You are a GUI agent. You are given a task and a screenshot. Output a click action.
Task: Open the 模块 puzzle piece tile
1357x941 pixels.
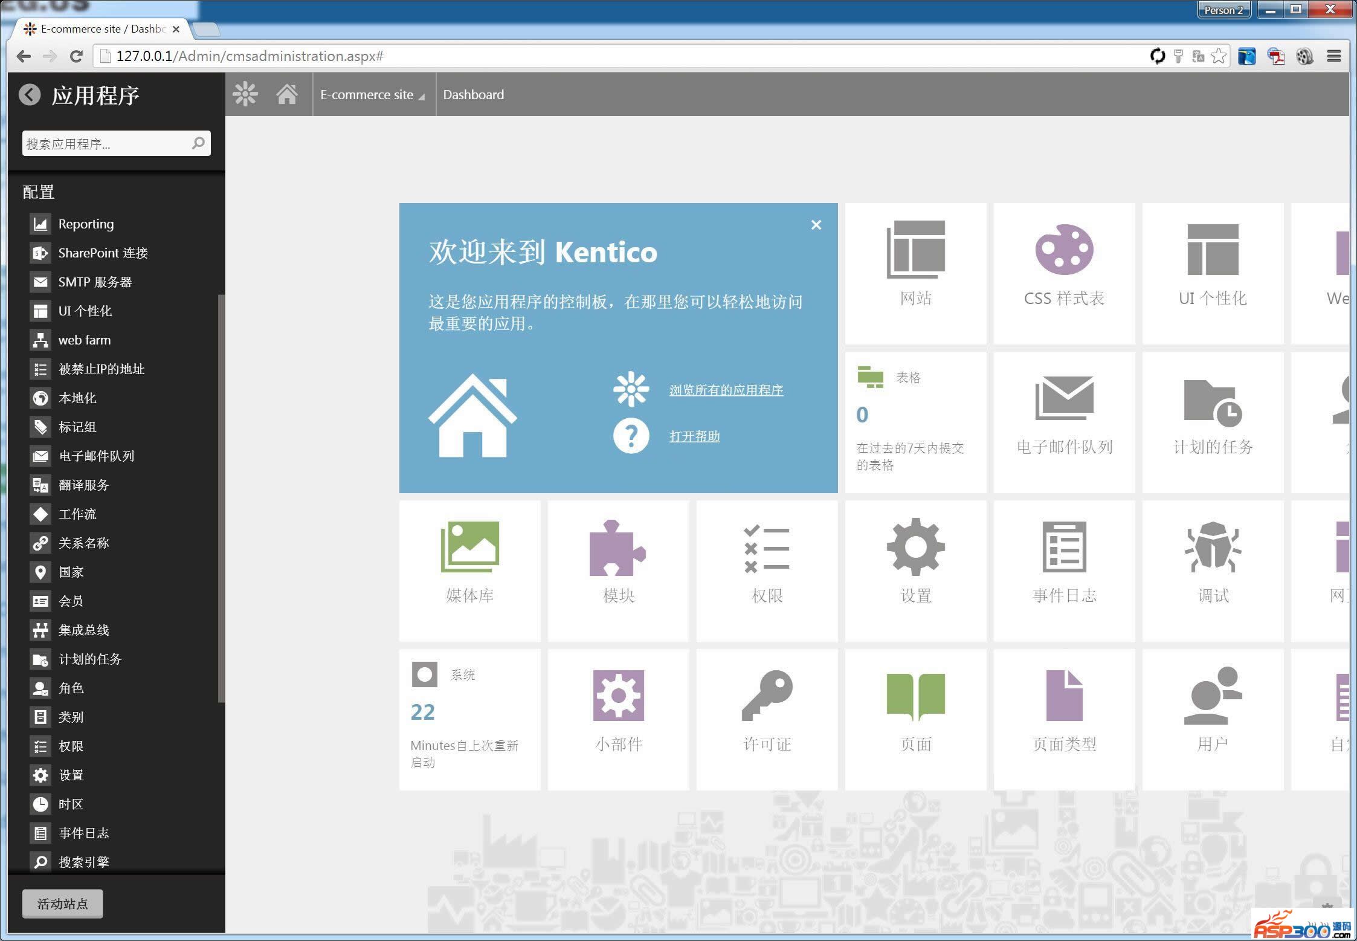[x=618, y=569]
